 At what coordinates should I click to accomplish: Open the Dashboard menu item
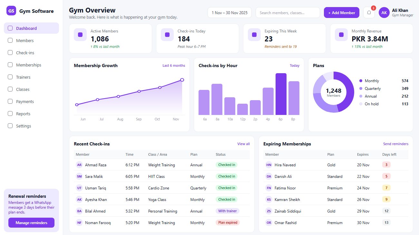31,28
